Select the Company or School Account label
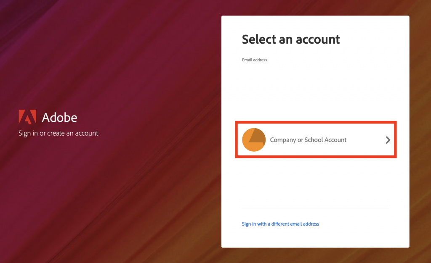The height and width of the screenshot is (263, 431). pos(308,140)
